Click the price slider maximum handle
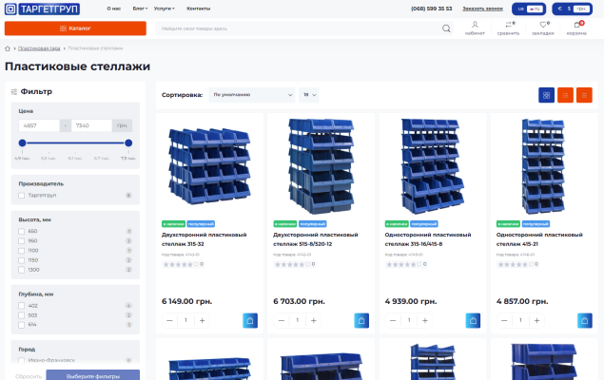This screenshot has height=380, width=604. coord(128,143)
